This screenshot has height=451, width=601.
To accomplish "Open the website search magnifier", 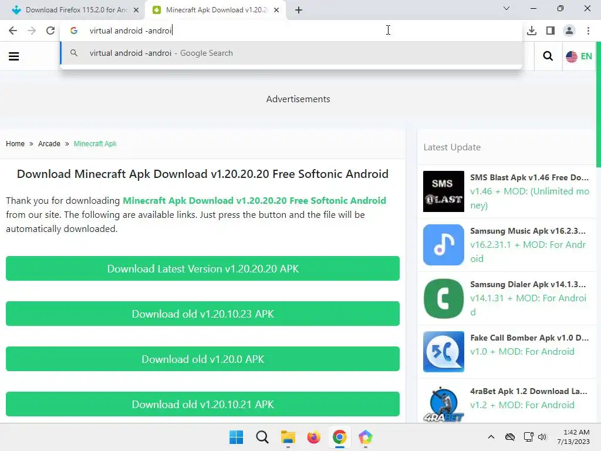I will [548, 56].
